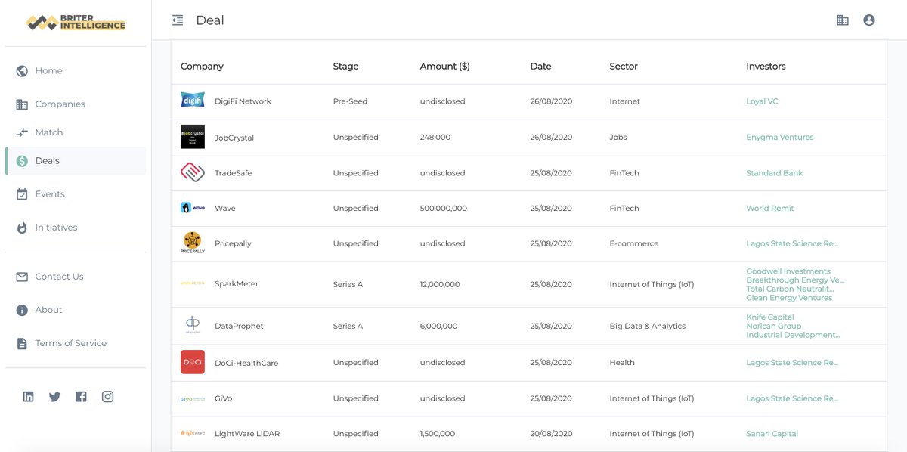This screenshot has height=452, width=907.
Task: Click the Home globe icon
Action: 22,71
